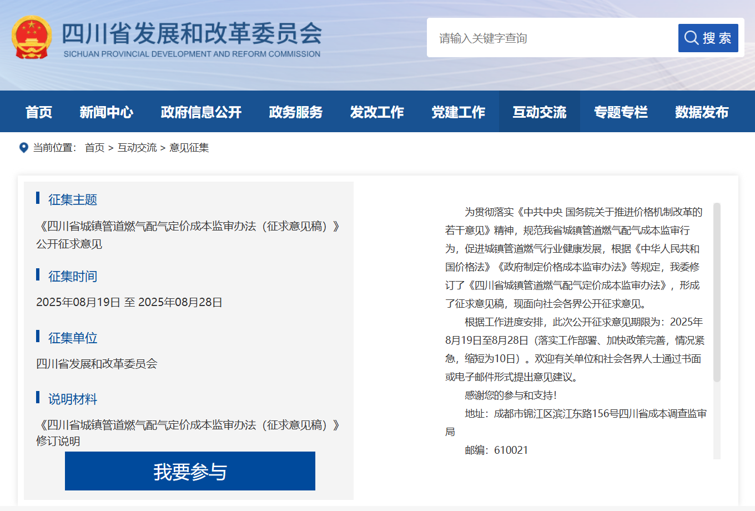Click the national emblem logo
This screenshot has height=511, width=755.
pyautogui.click(x=32, y=37)
